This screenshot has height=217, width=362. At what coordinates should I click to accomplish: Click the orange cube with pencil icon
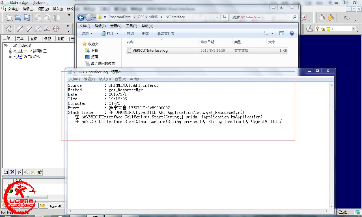331,18
